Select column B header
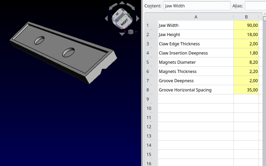Screen dimensions: 266x166 [x=246, y=17]
